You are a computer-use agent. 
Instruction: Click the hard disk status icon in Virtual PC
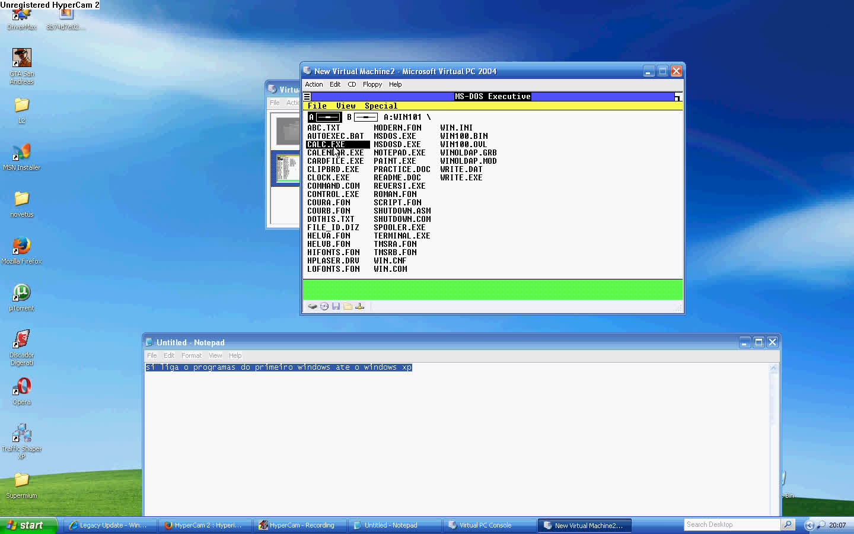coord(312,306)
